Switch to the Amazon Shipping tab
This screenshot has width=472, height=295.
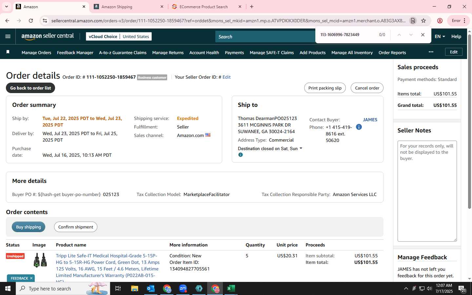[x=128, y=7]
